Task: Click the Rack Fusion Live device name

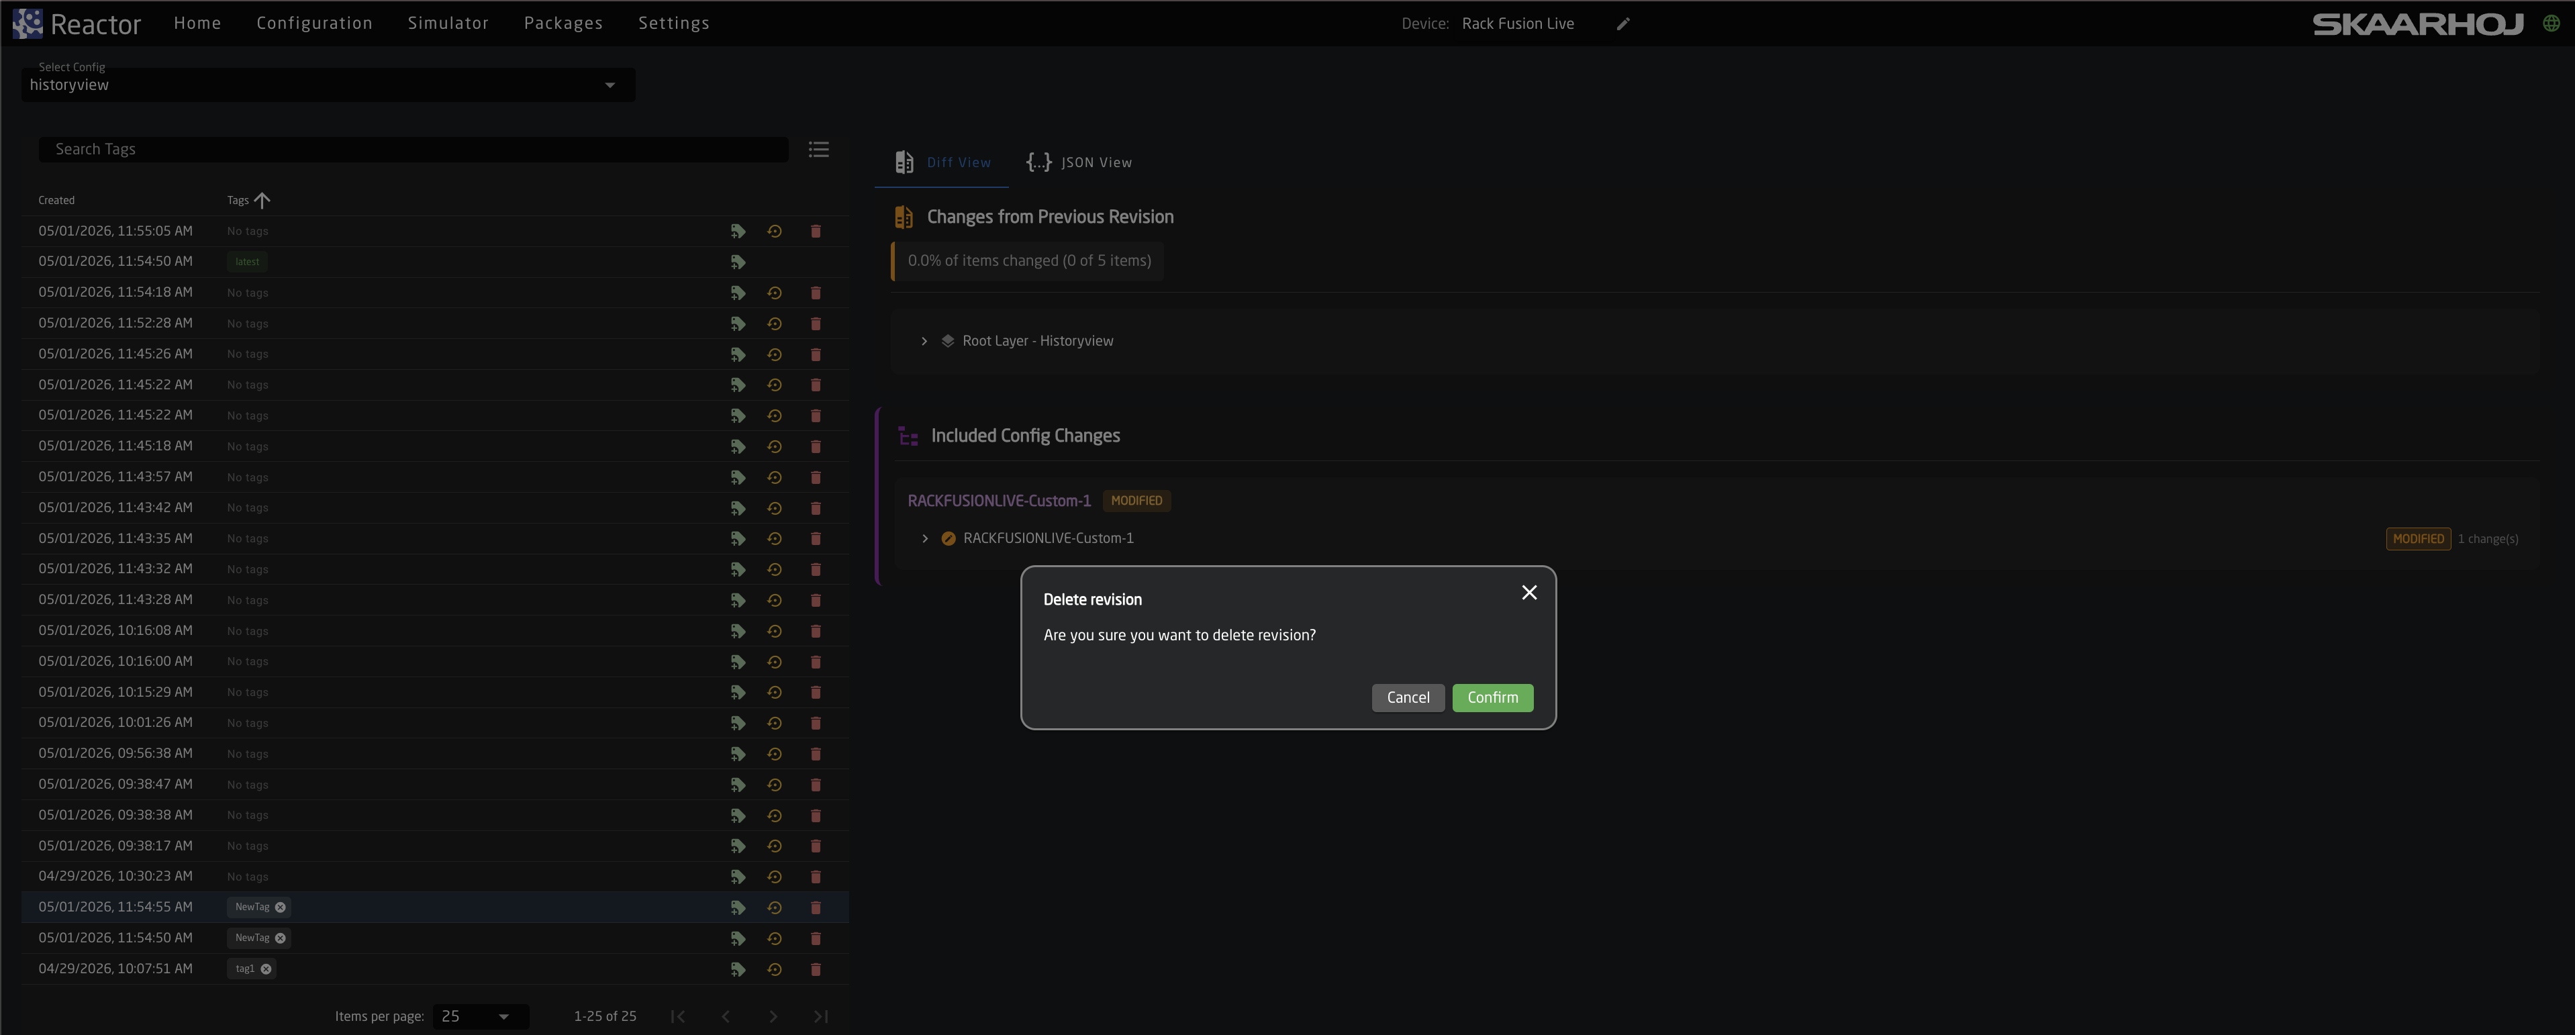Action: 1517,24
